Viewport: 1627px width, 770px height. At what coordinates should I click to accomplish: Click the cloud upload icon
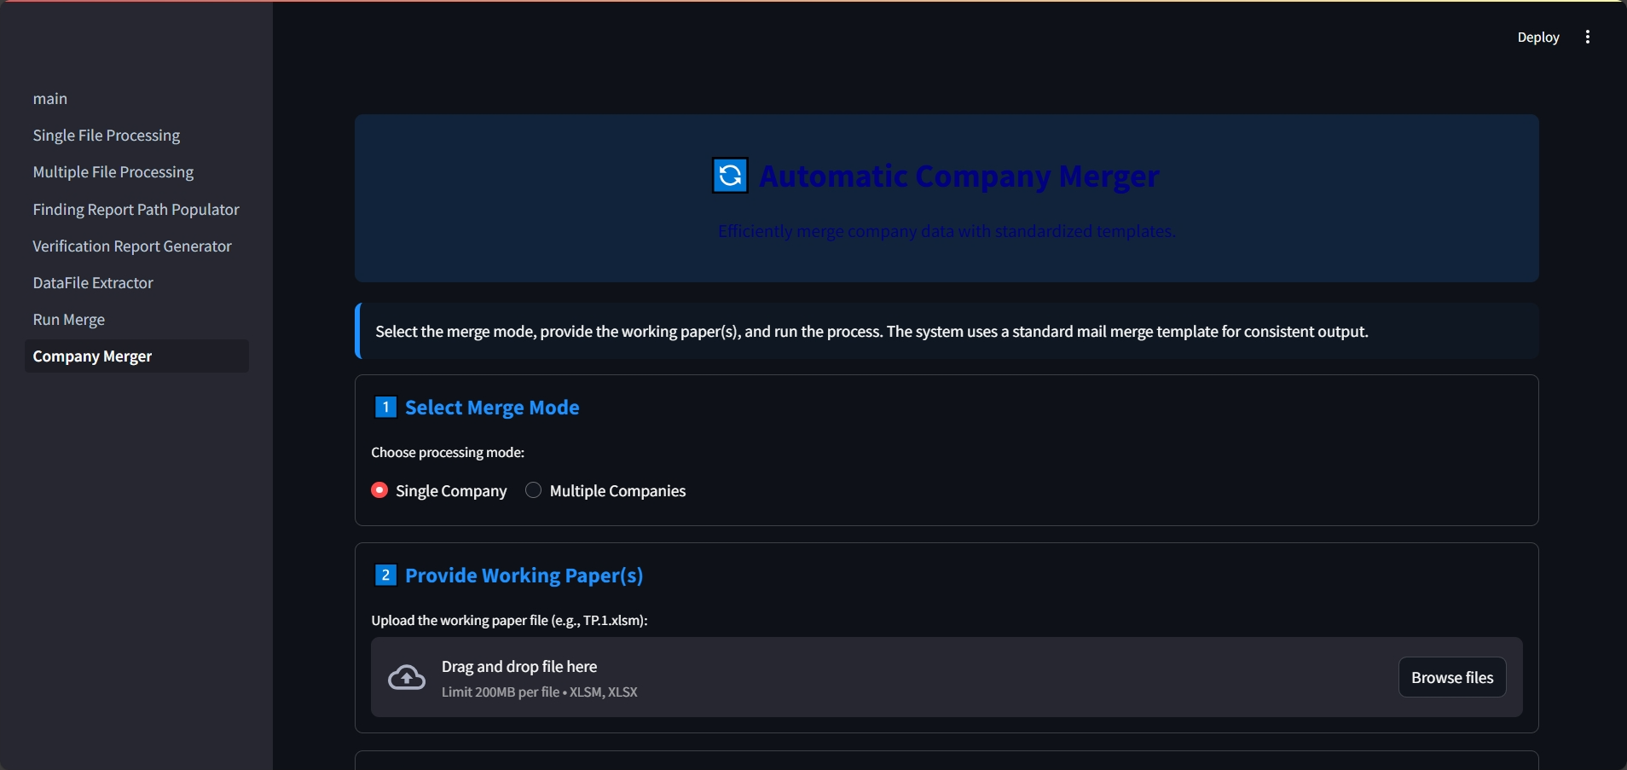pyautogui.click(x=407, y=678)
